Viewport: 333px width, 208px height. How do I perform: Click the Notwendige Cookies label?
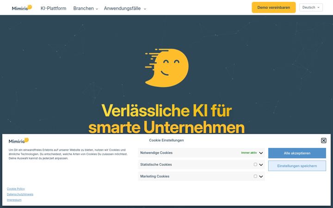tap(156, 153)
